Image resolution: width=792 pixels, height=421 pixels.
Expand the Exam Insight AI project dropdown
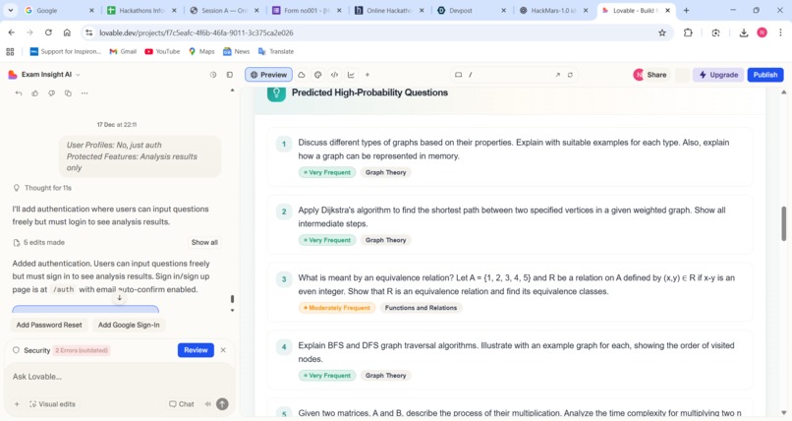78,75
